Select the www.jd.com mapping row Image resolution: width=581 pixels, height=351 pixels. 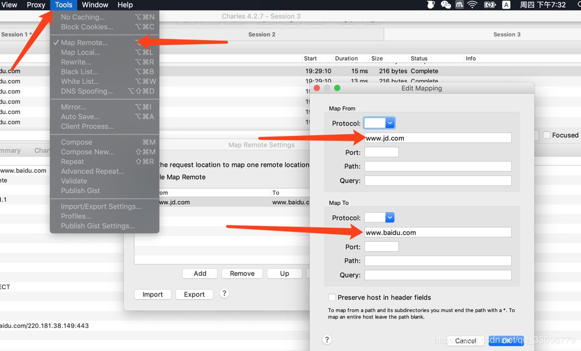(x=234, y=202)
